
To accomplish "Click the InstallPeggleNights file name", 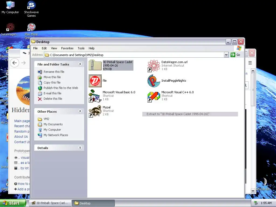I will tap(174, 81).
